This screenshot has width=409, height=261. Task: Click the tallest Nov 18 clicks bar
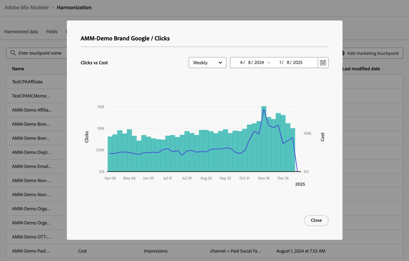tap(264, 139)
